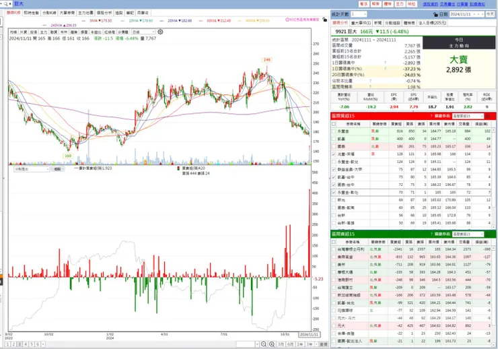Open the 重大事件(1) tab
Viewport: 498px width, 349px height.
361,23
